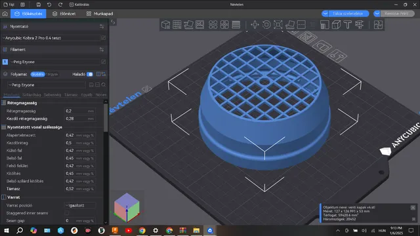The image size is (420, 236).
Task: Open the Varrat pozíció Igazított dropdown
Action: coord(80,205)
